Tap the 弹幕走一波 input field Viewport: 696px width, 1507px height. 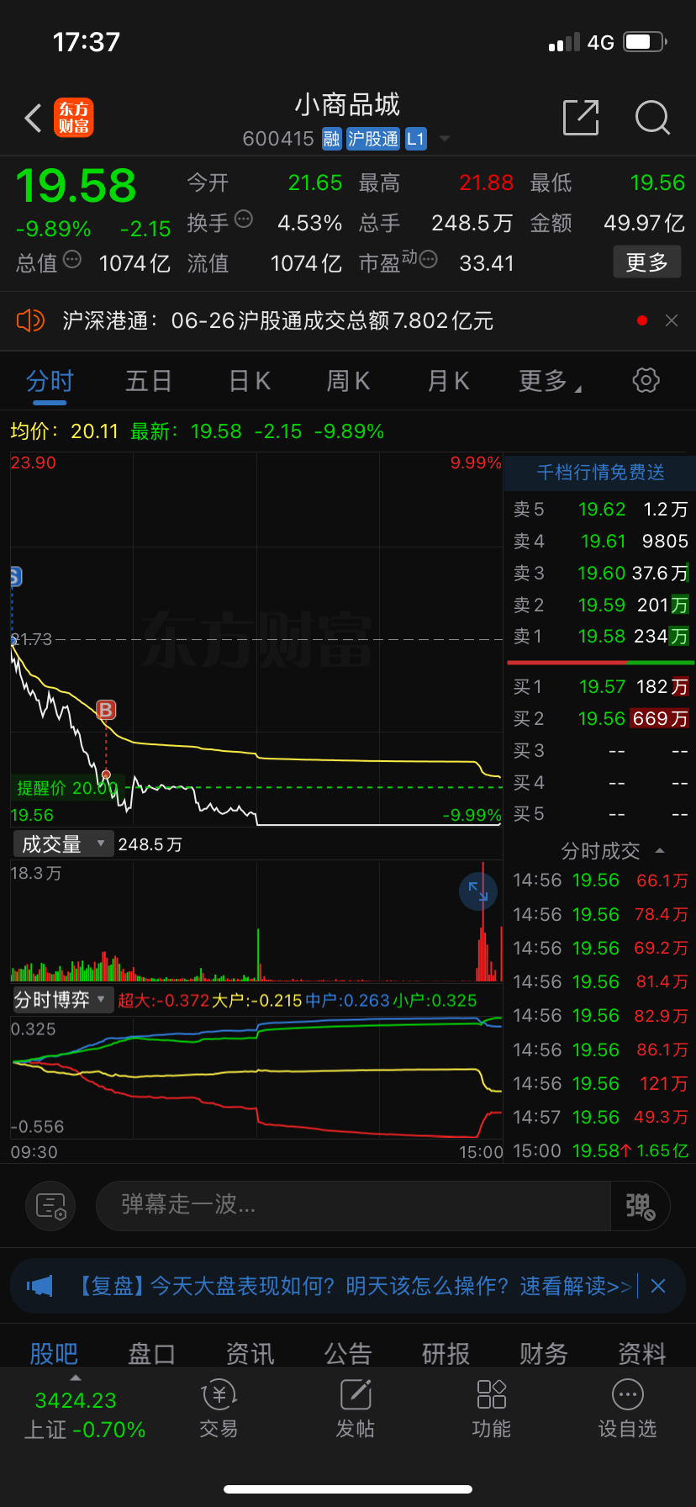click(x=354, y=1206)
